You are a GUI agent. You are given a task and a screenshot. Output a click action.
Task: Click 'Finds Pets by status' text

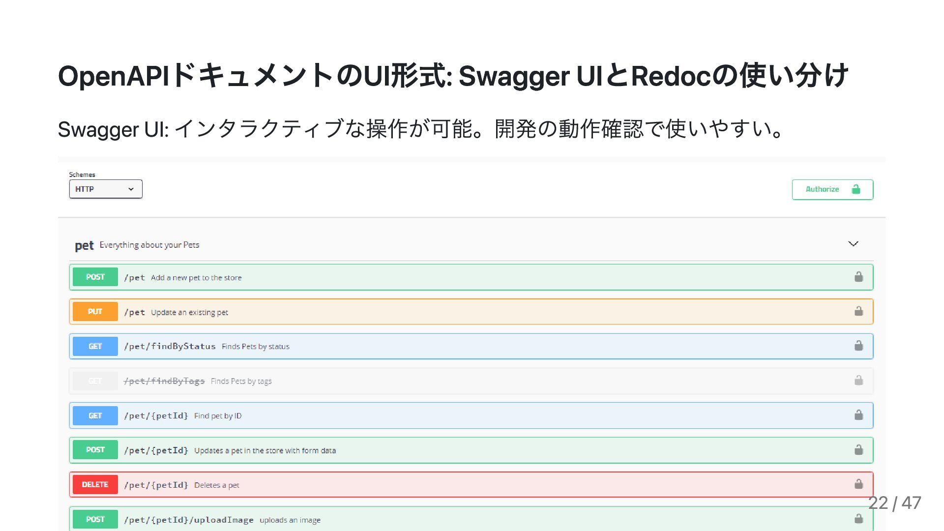[x=256, y=347]
